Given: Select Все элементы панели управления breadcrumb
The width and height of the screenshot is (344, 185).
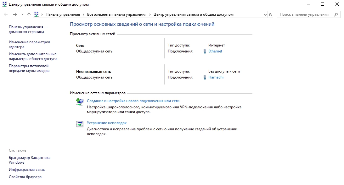Looking at the screenshot, I should click(116, 14).
